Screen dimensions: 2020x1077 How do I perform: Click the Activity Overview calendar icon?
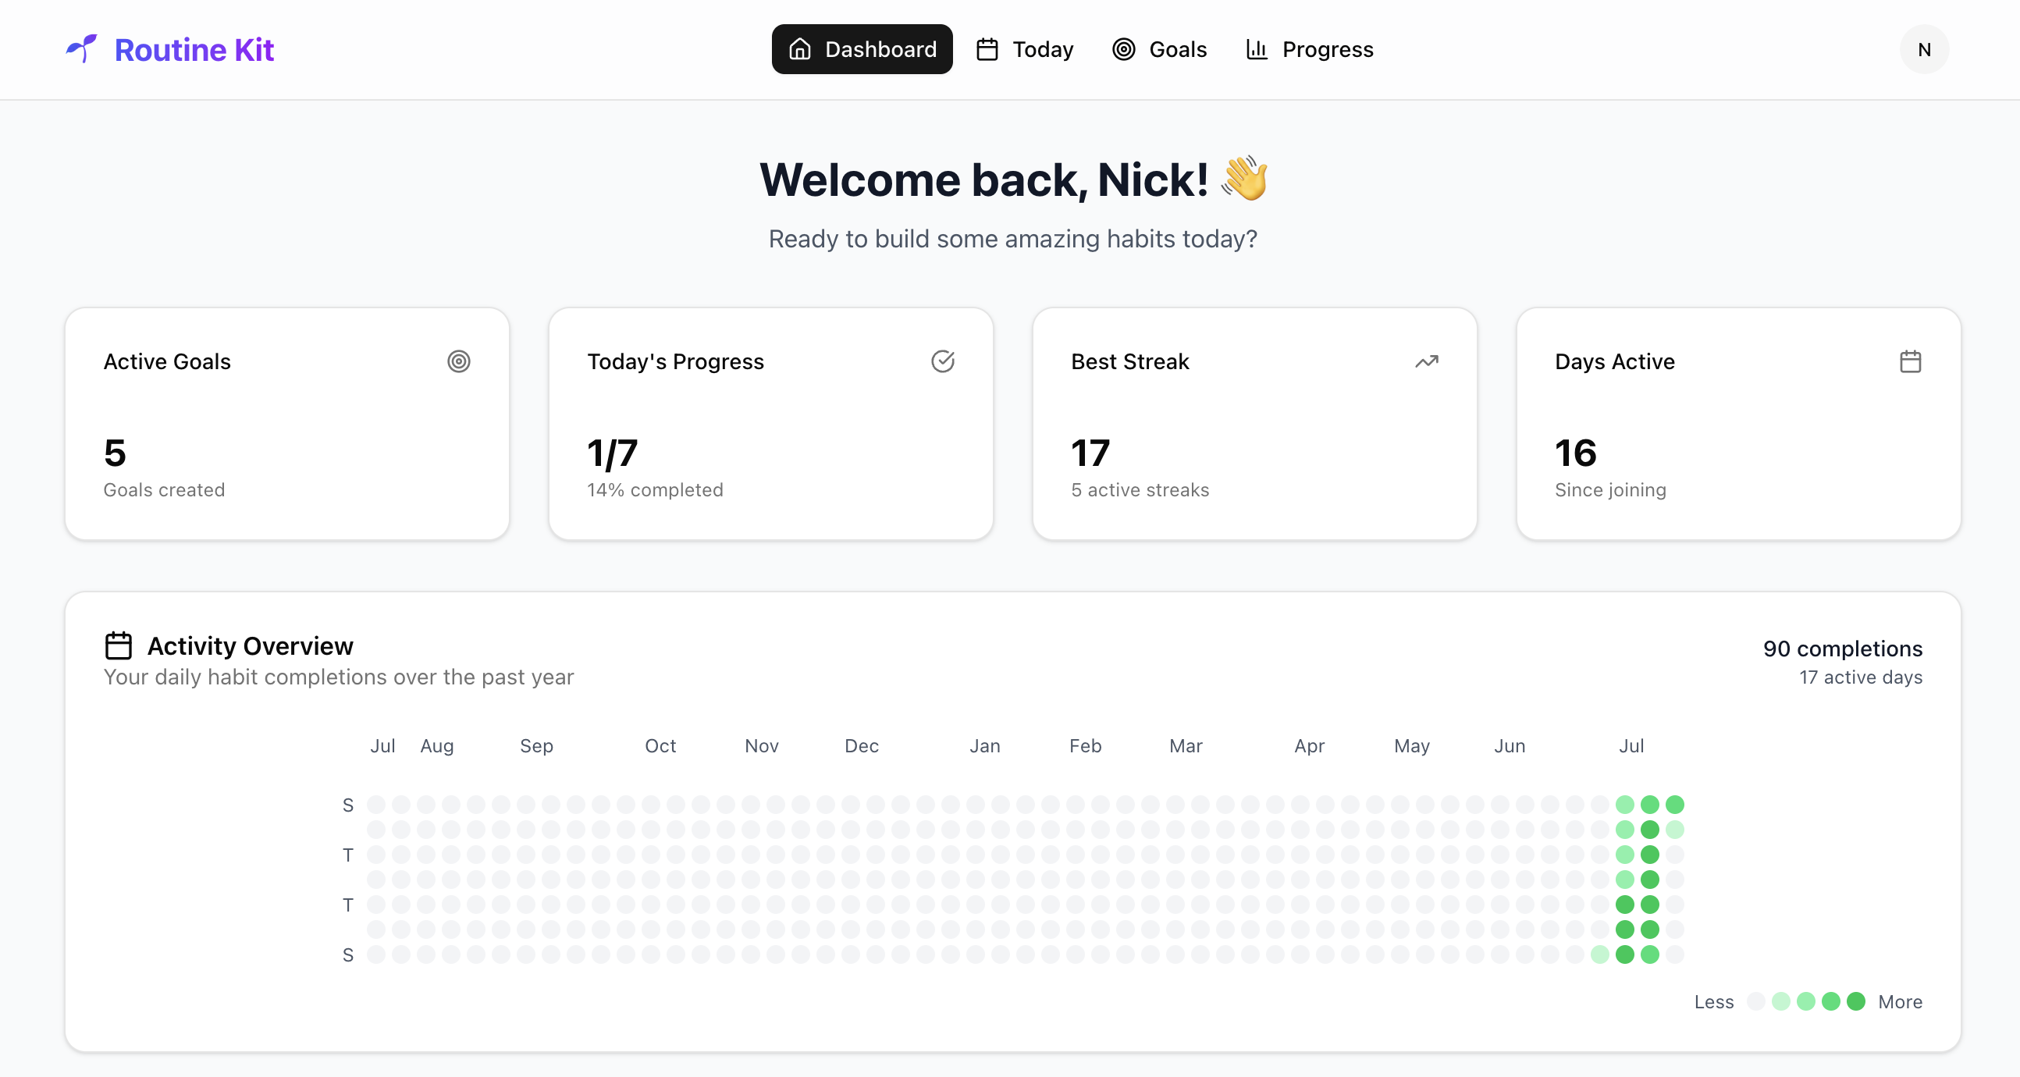[118, 645]
